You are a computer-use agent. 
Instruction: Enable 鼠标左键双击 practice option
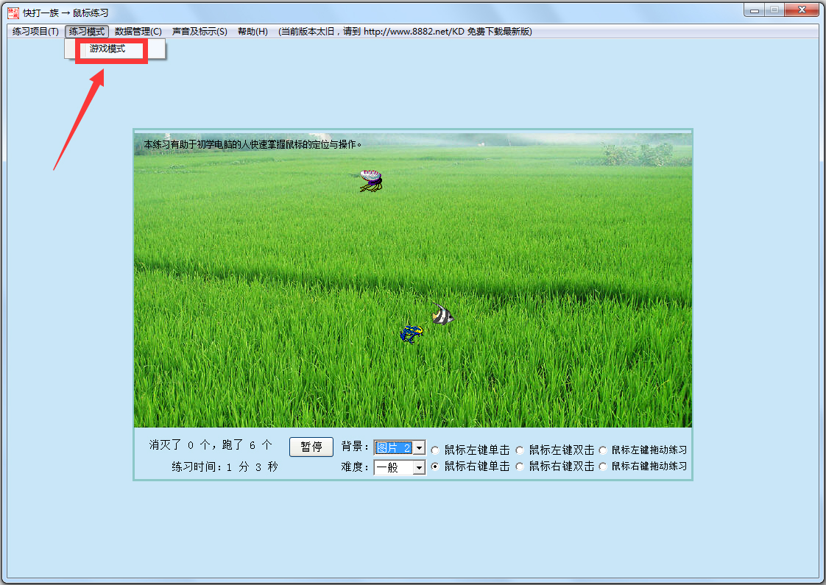tap(520, 450)
